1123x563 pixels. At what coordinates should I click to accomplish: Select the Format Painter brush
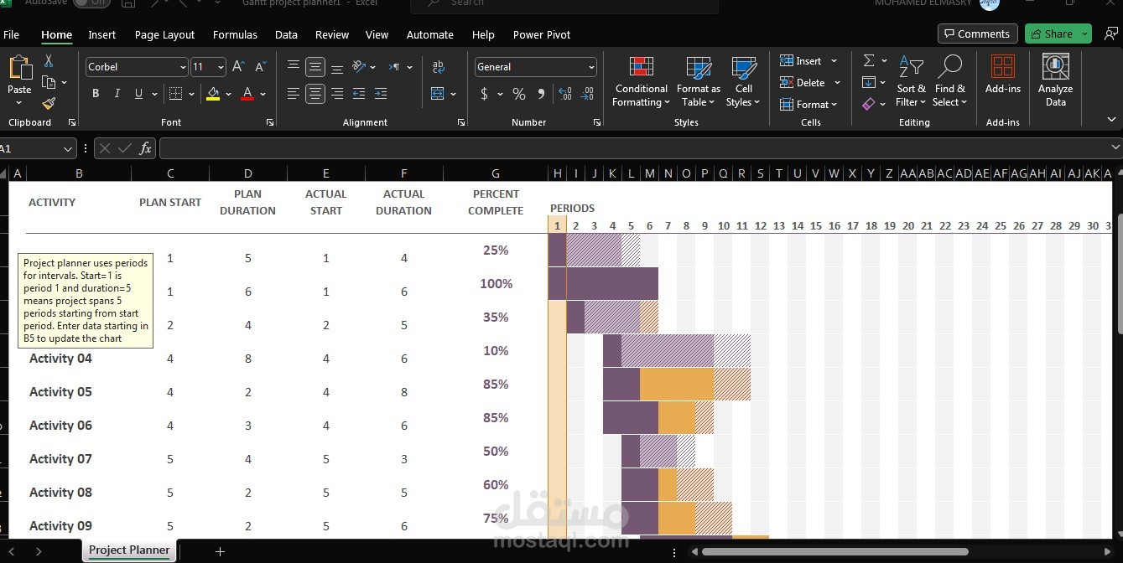click(x=49, y=103)
